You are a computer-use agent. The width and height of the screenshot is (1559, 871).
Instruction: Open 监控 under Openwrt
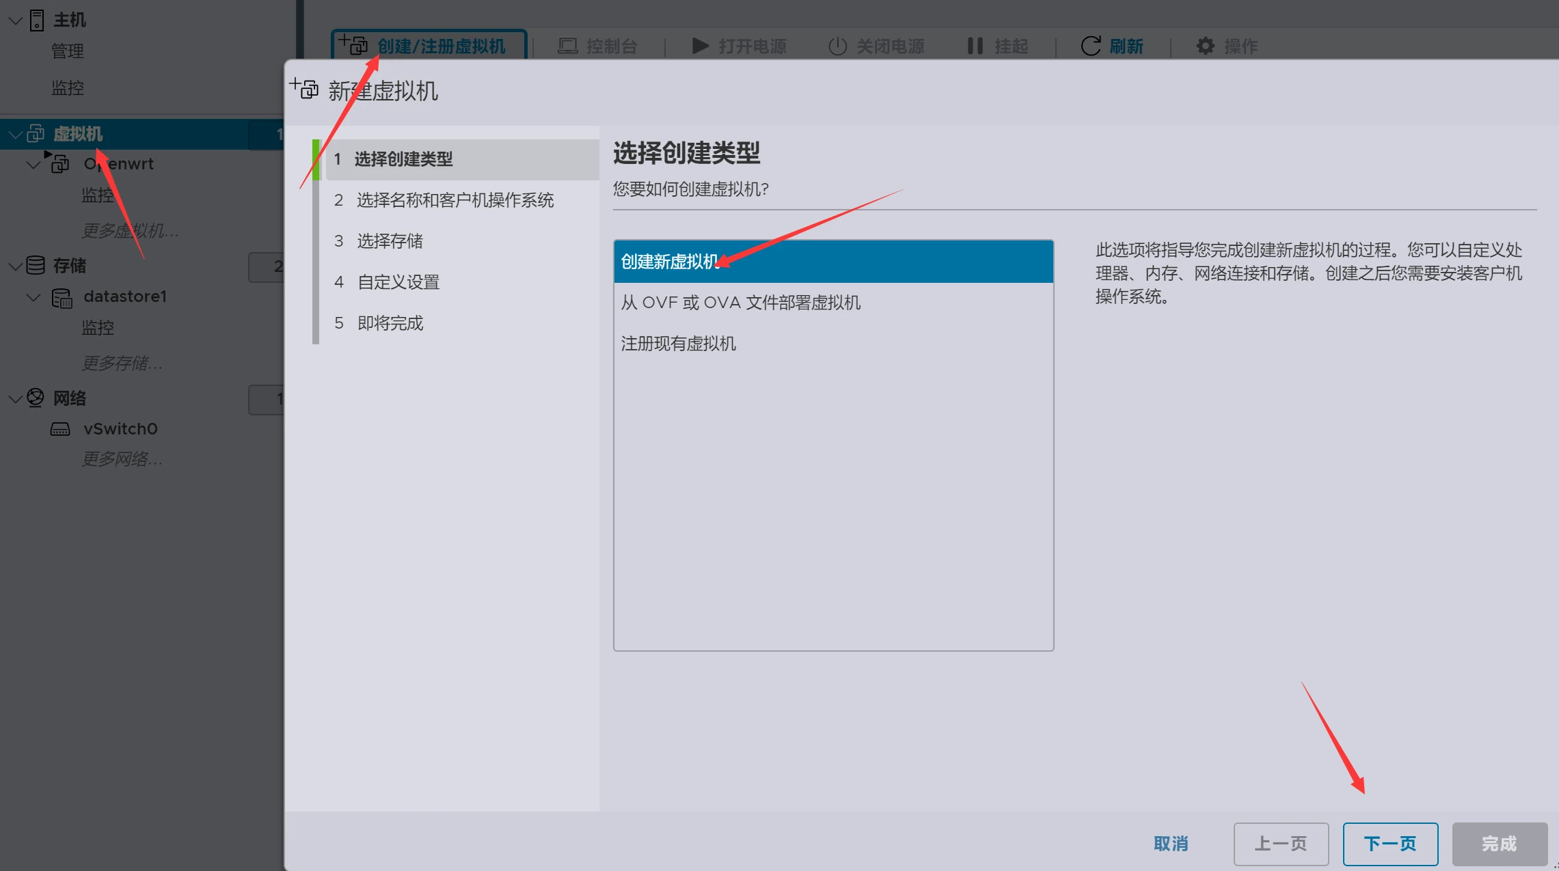98,195
